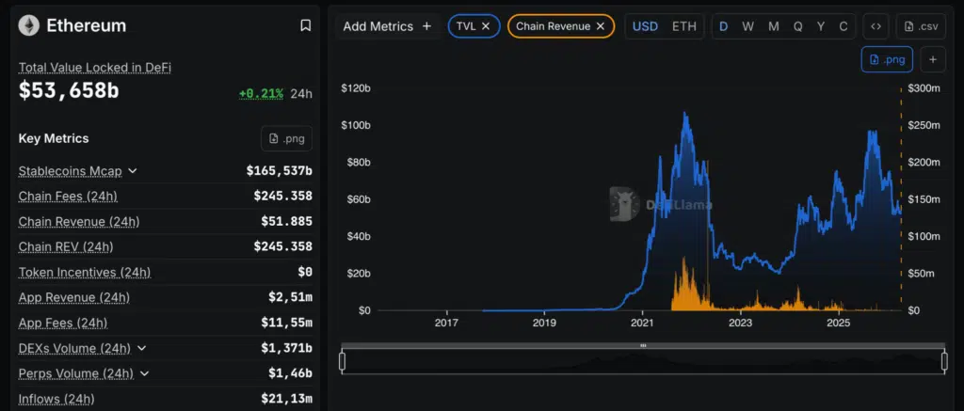Screen dimensions: 964x411
Task: Click the Total Value Locked in DeFi label
Action: (x=95, y=68)
